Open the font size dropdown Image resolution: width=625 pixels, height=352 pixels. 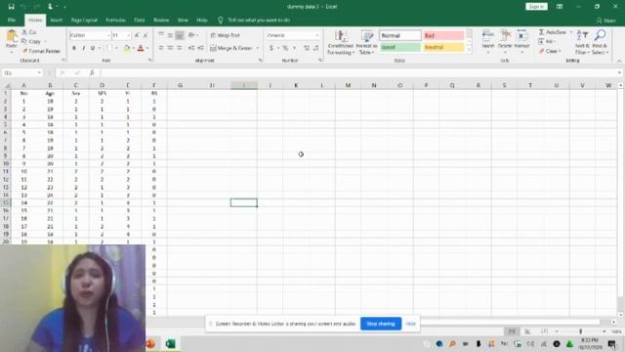tap(128, 35)
